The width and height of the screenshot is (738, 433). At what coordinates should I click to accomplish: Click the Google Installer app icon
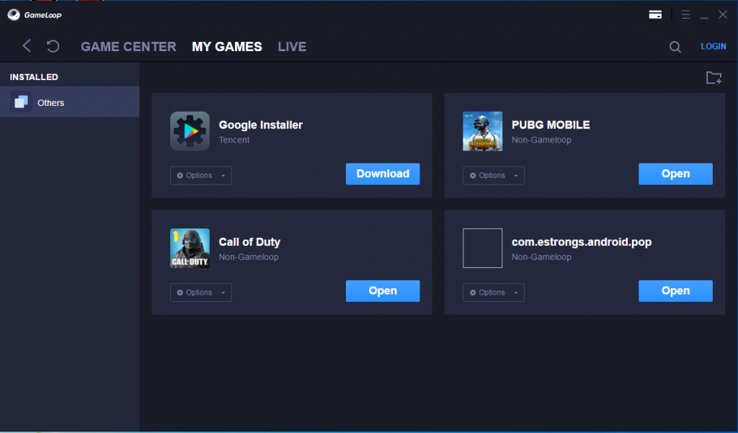pos(190,131)
